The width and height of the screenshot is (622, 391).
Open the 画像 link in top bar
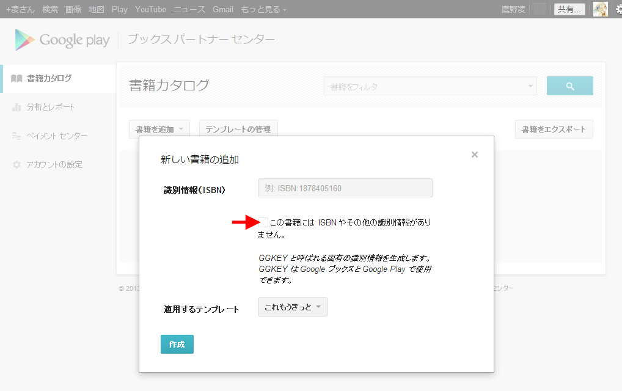(73, 9)
